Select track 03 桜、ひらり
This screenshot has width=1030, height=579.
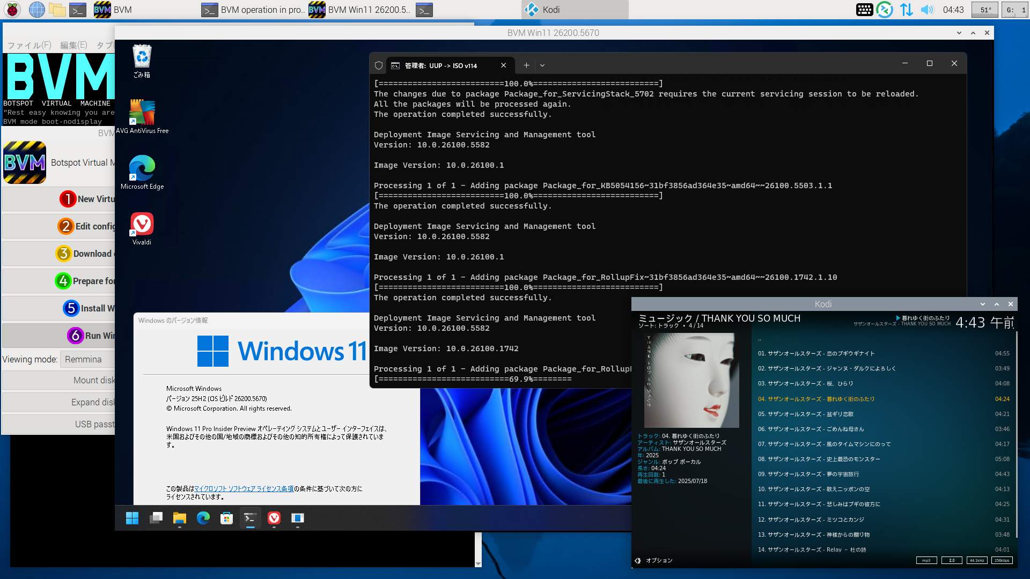coord(884,383)
